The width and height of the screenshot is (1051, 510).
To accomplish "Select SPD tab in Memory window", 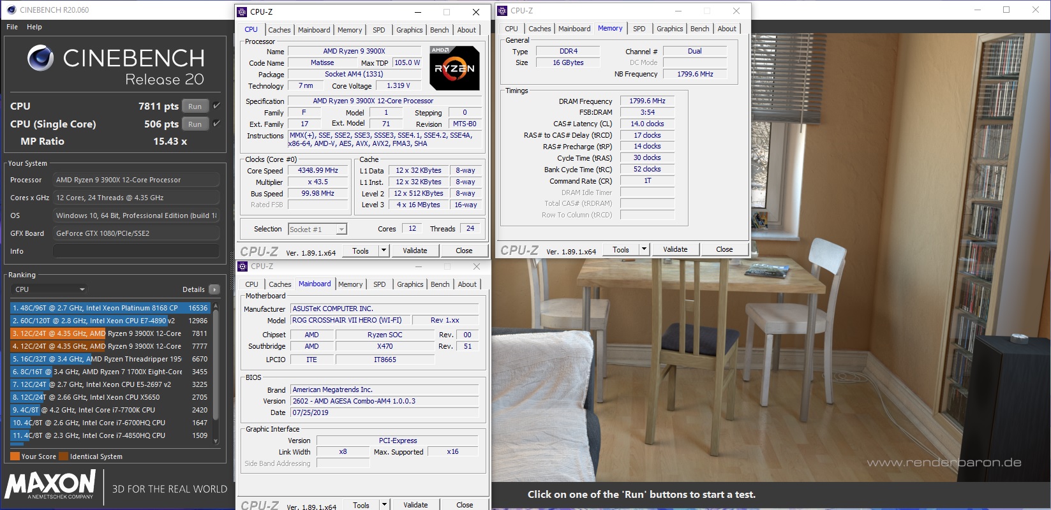I will (639, 29).
